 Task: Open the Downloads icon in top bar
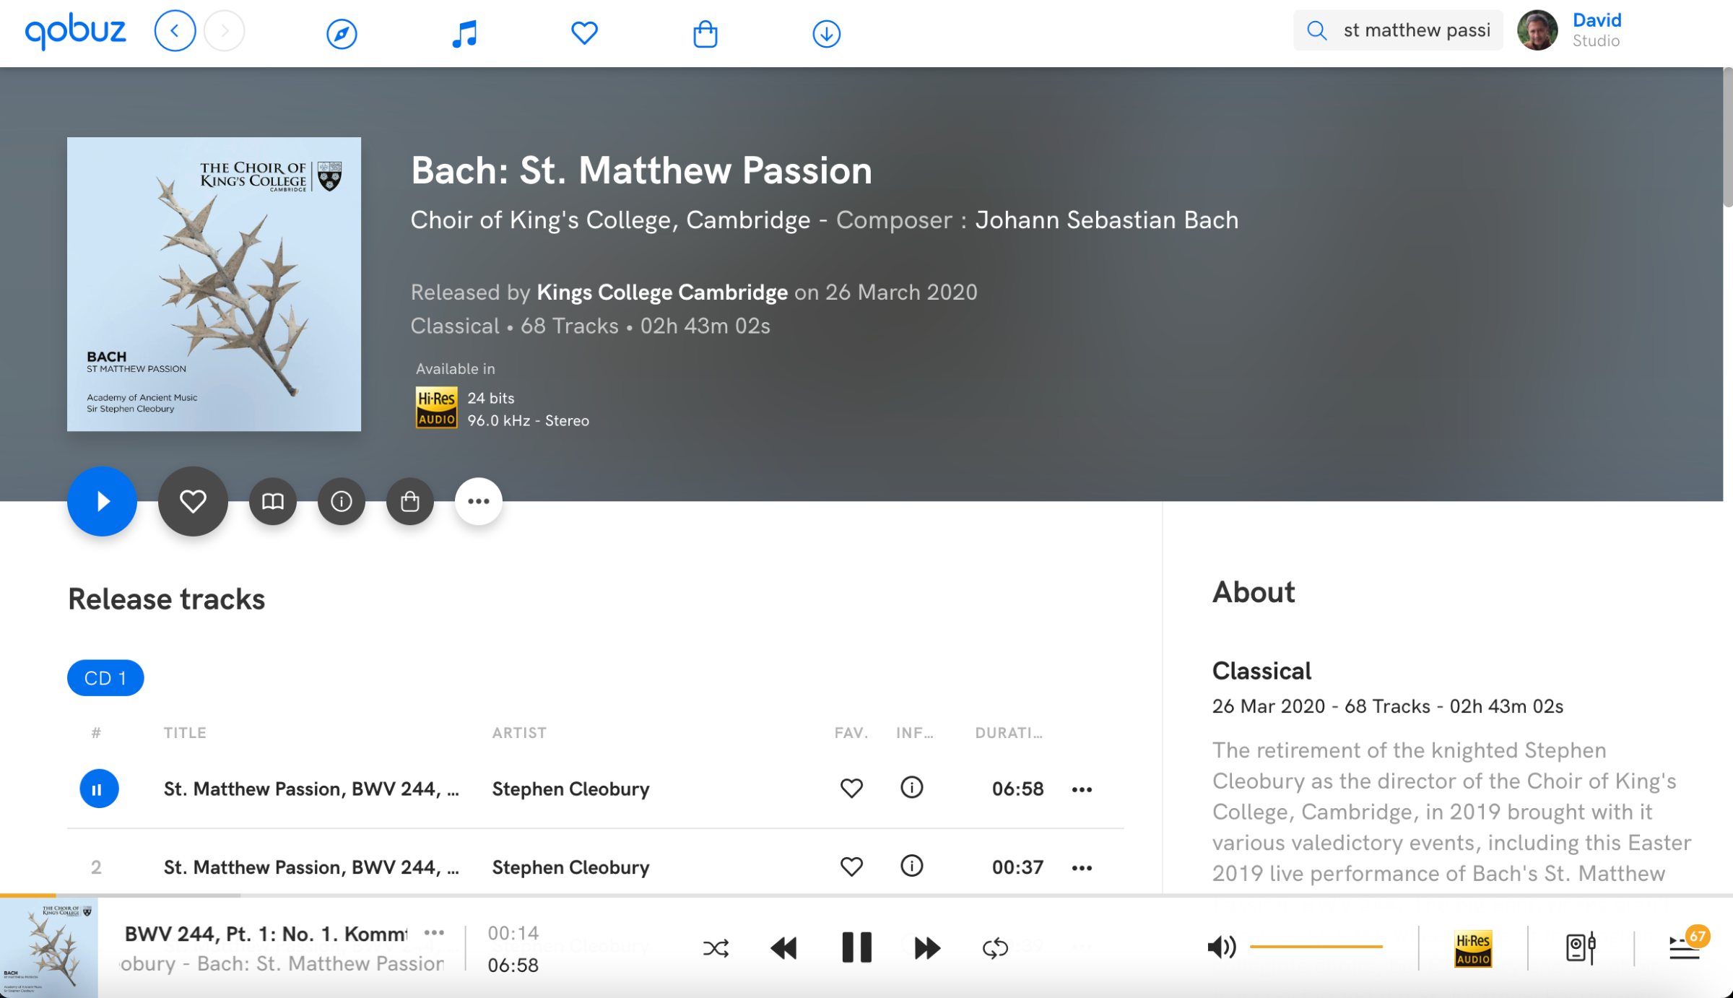pyautogui.click(x=826, y=33)
